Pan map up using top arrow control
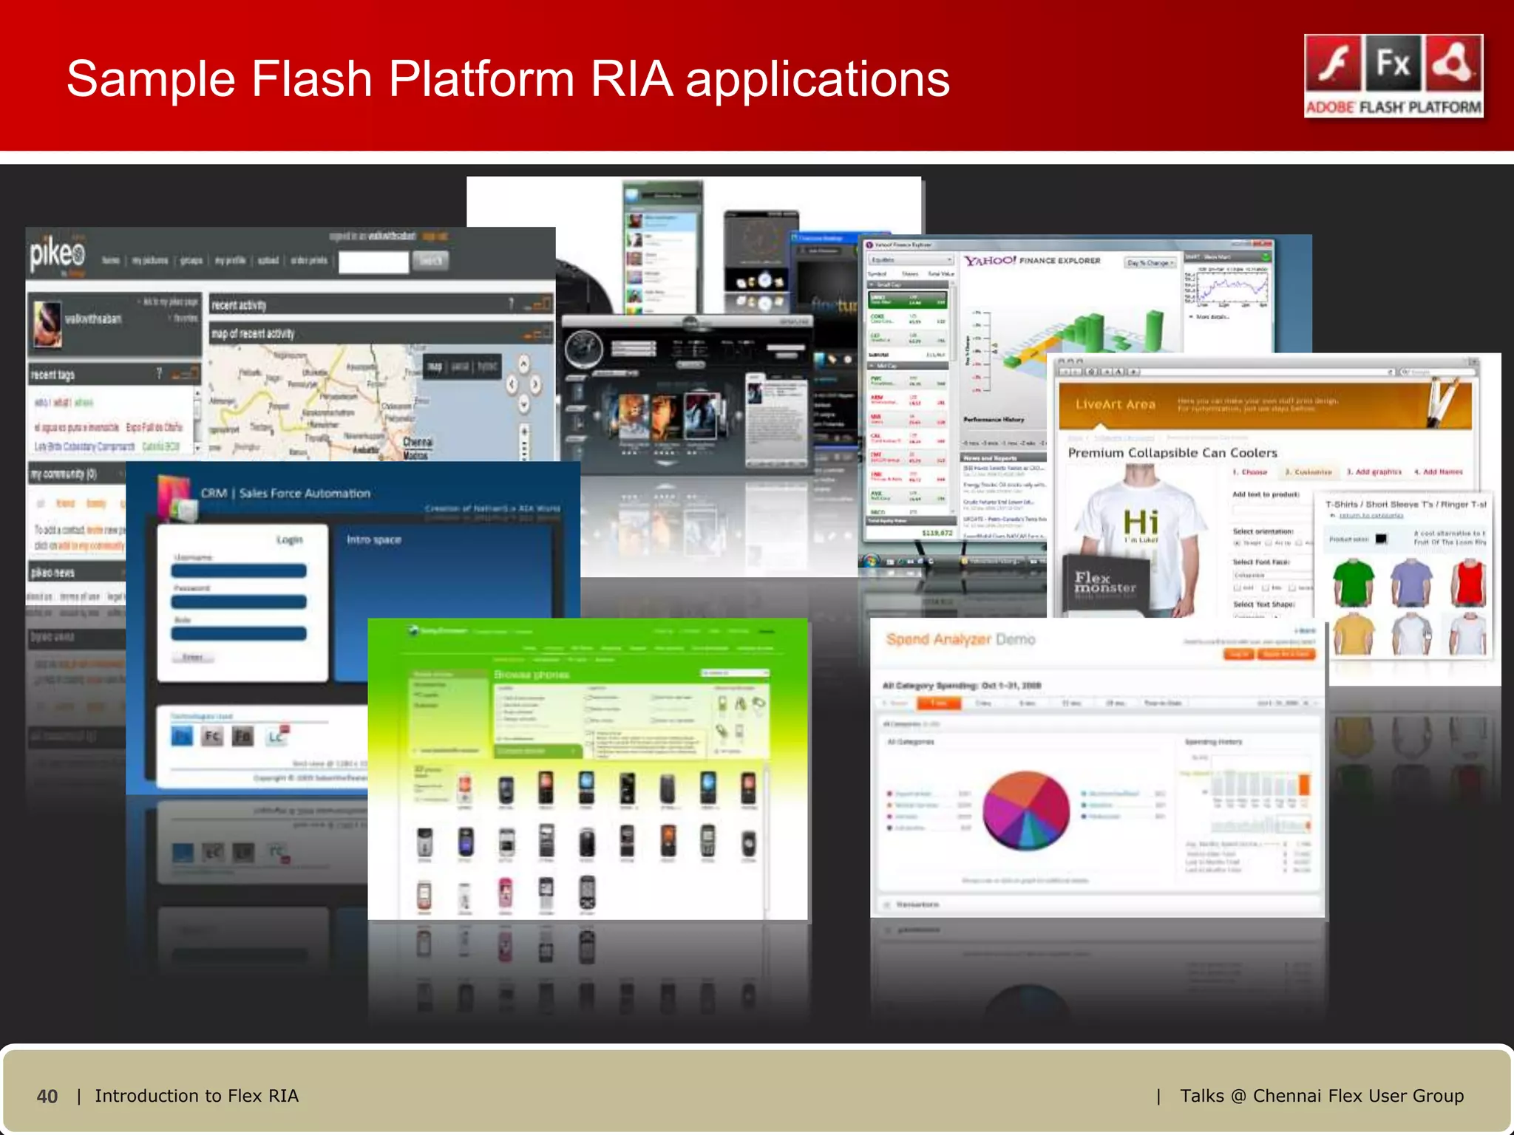This screenshot has height=1135, width=1514. tap(523, 364)
